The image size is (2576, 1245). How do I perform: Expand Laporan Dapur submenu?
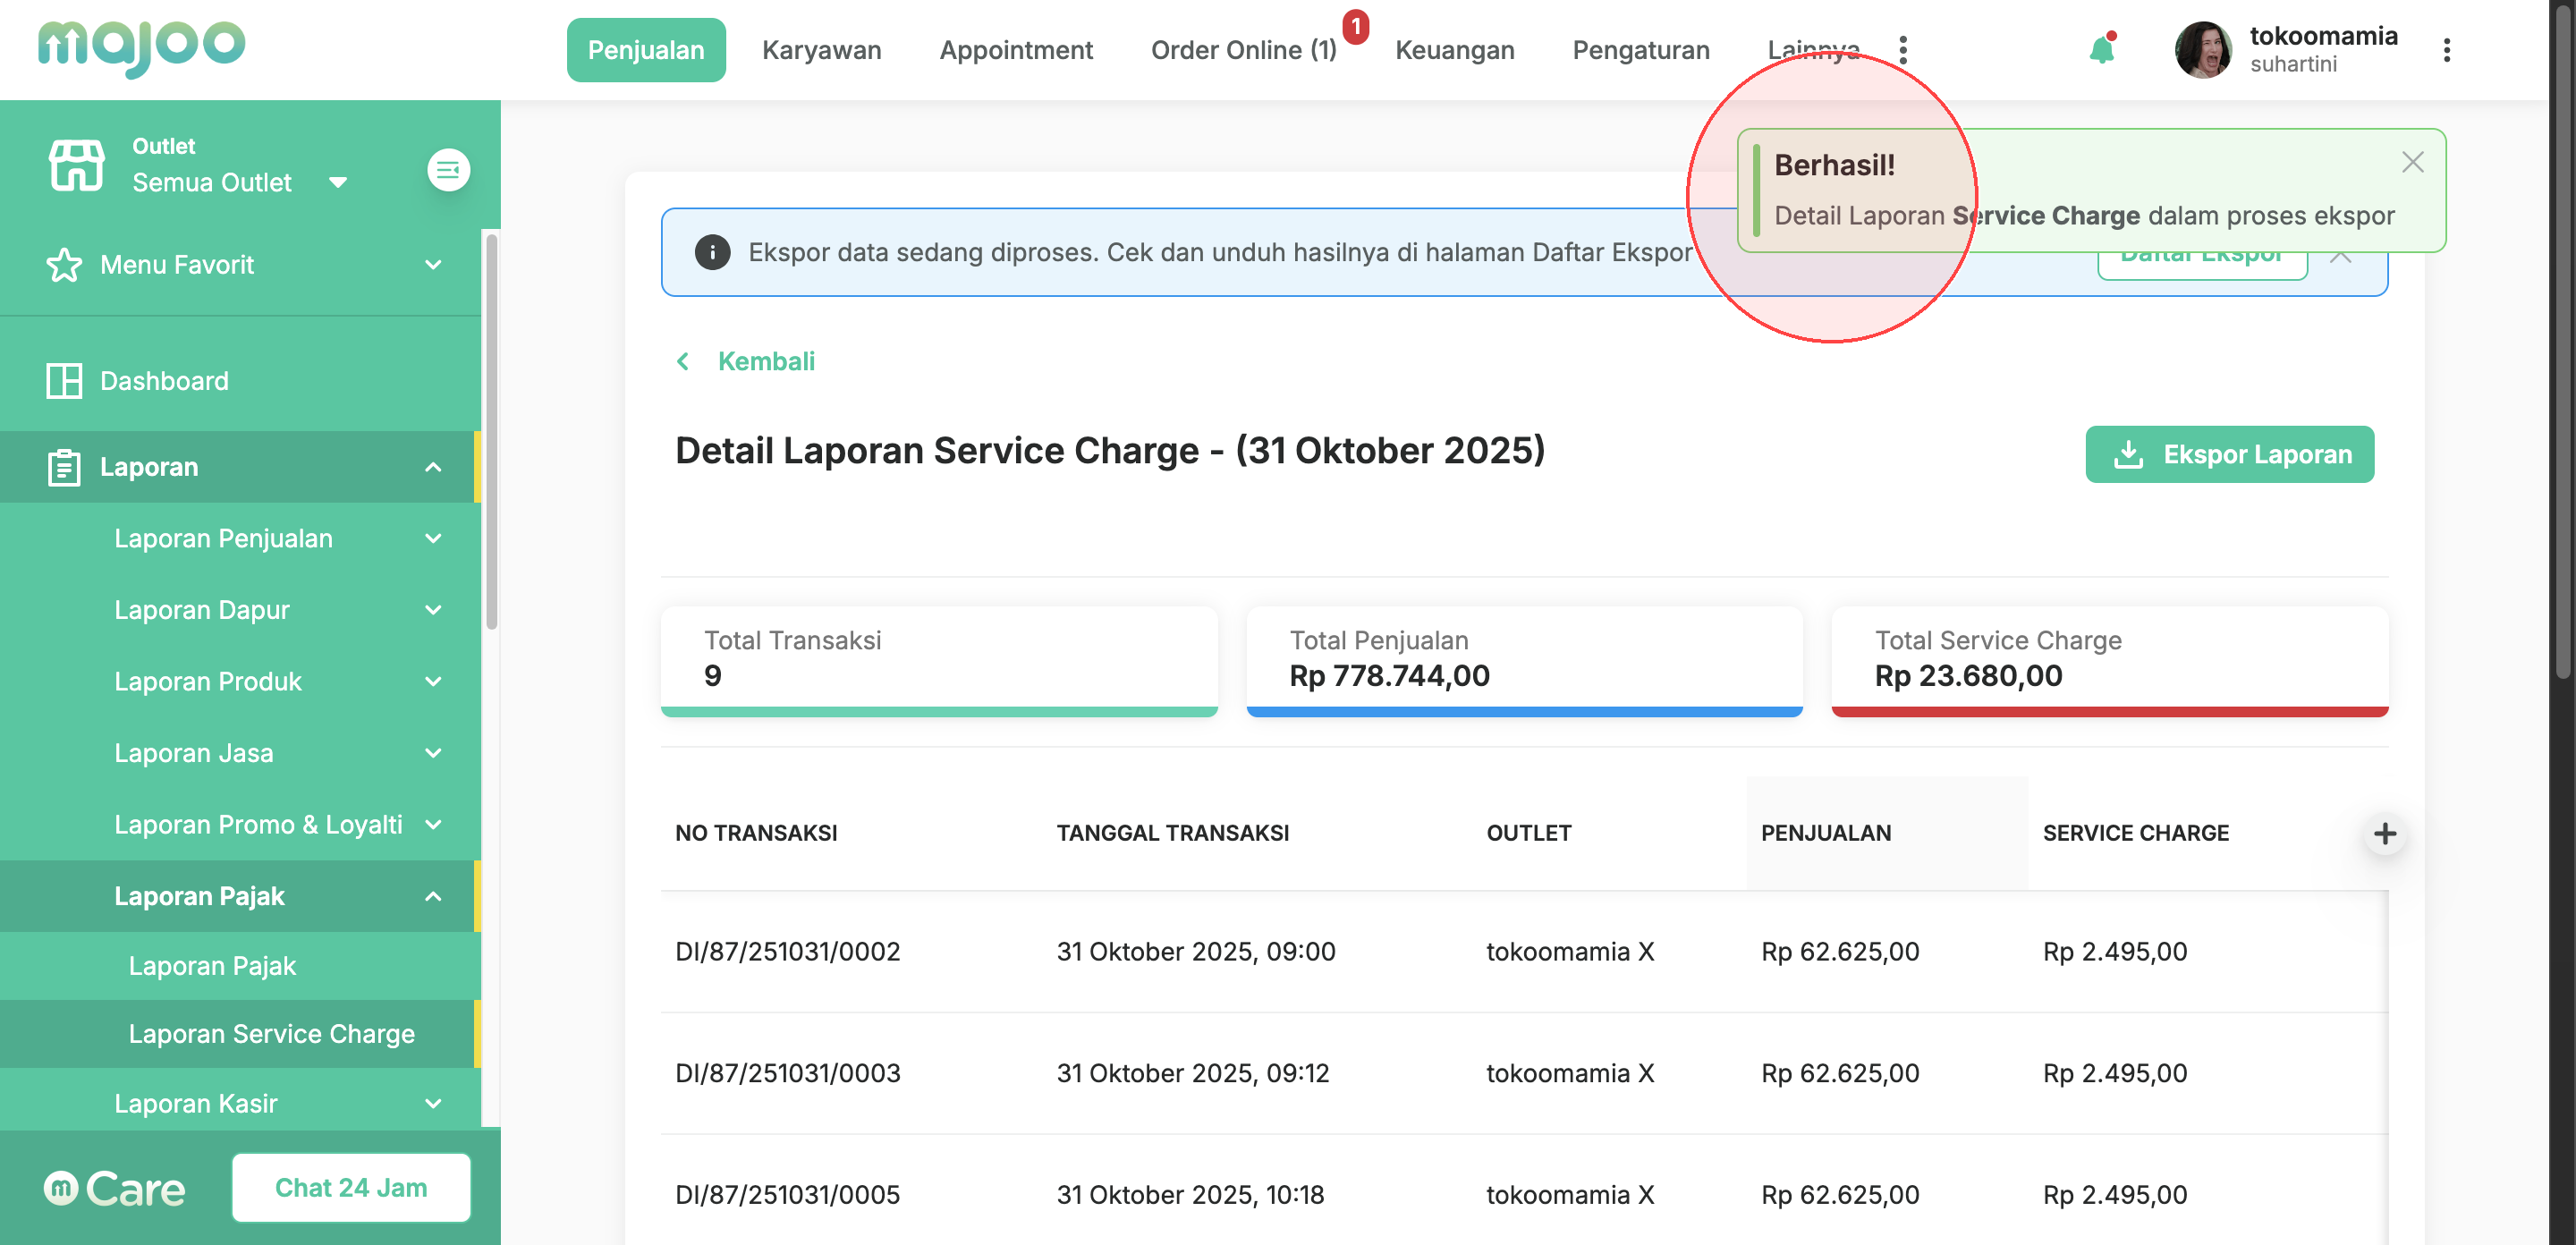pyautogui.click(x=433, y=610)
